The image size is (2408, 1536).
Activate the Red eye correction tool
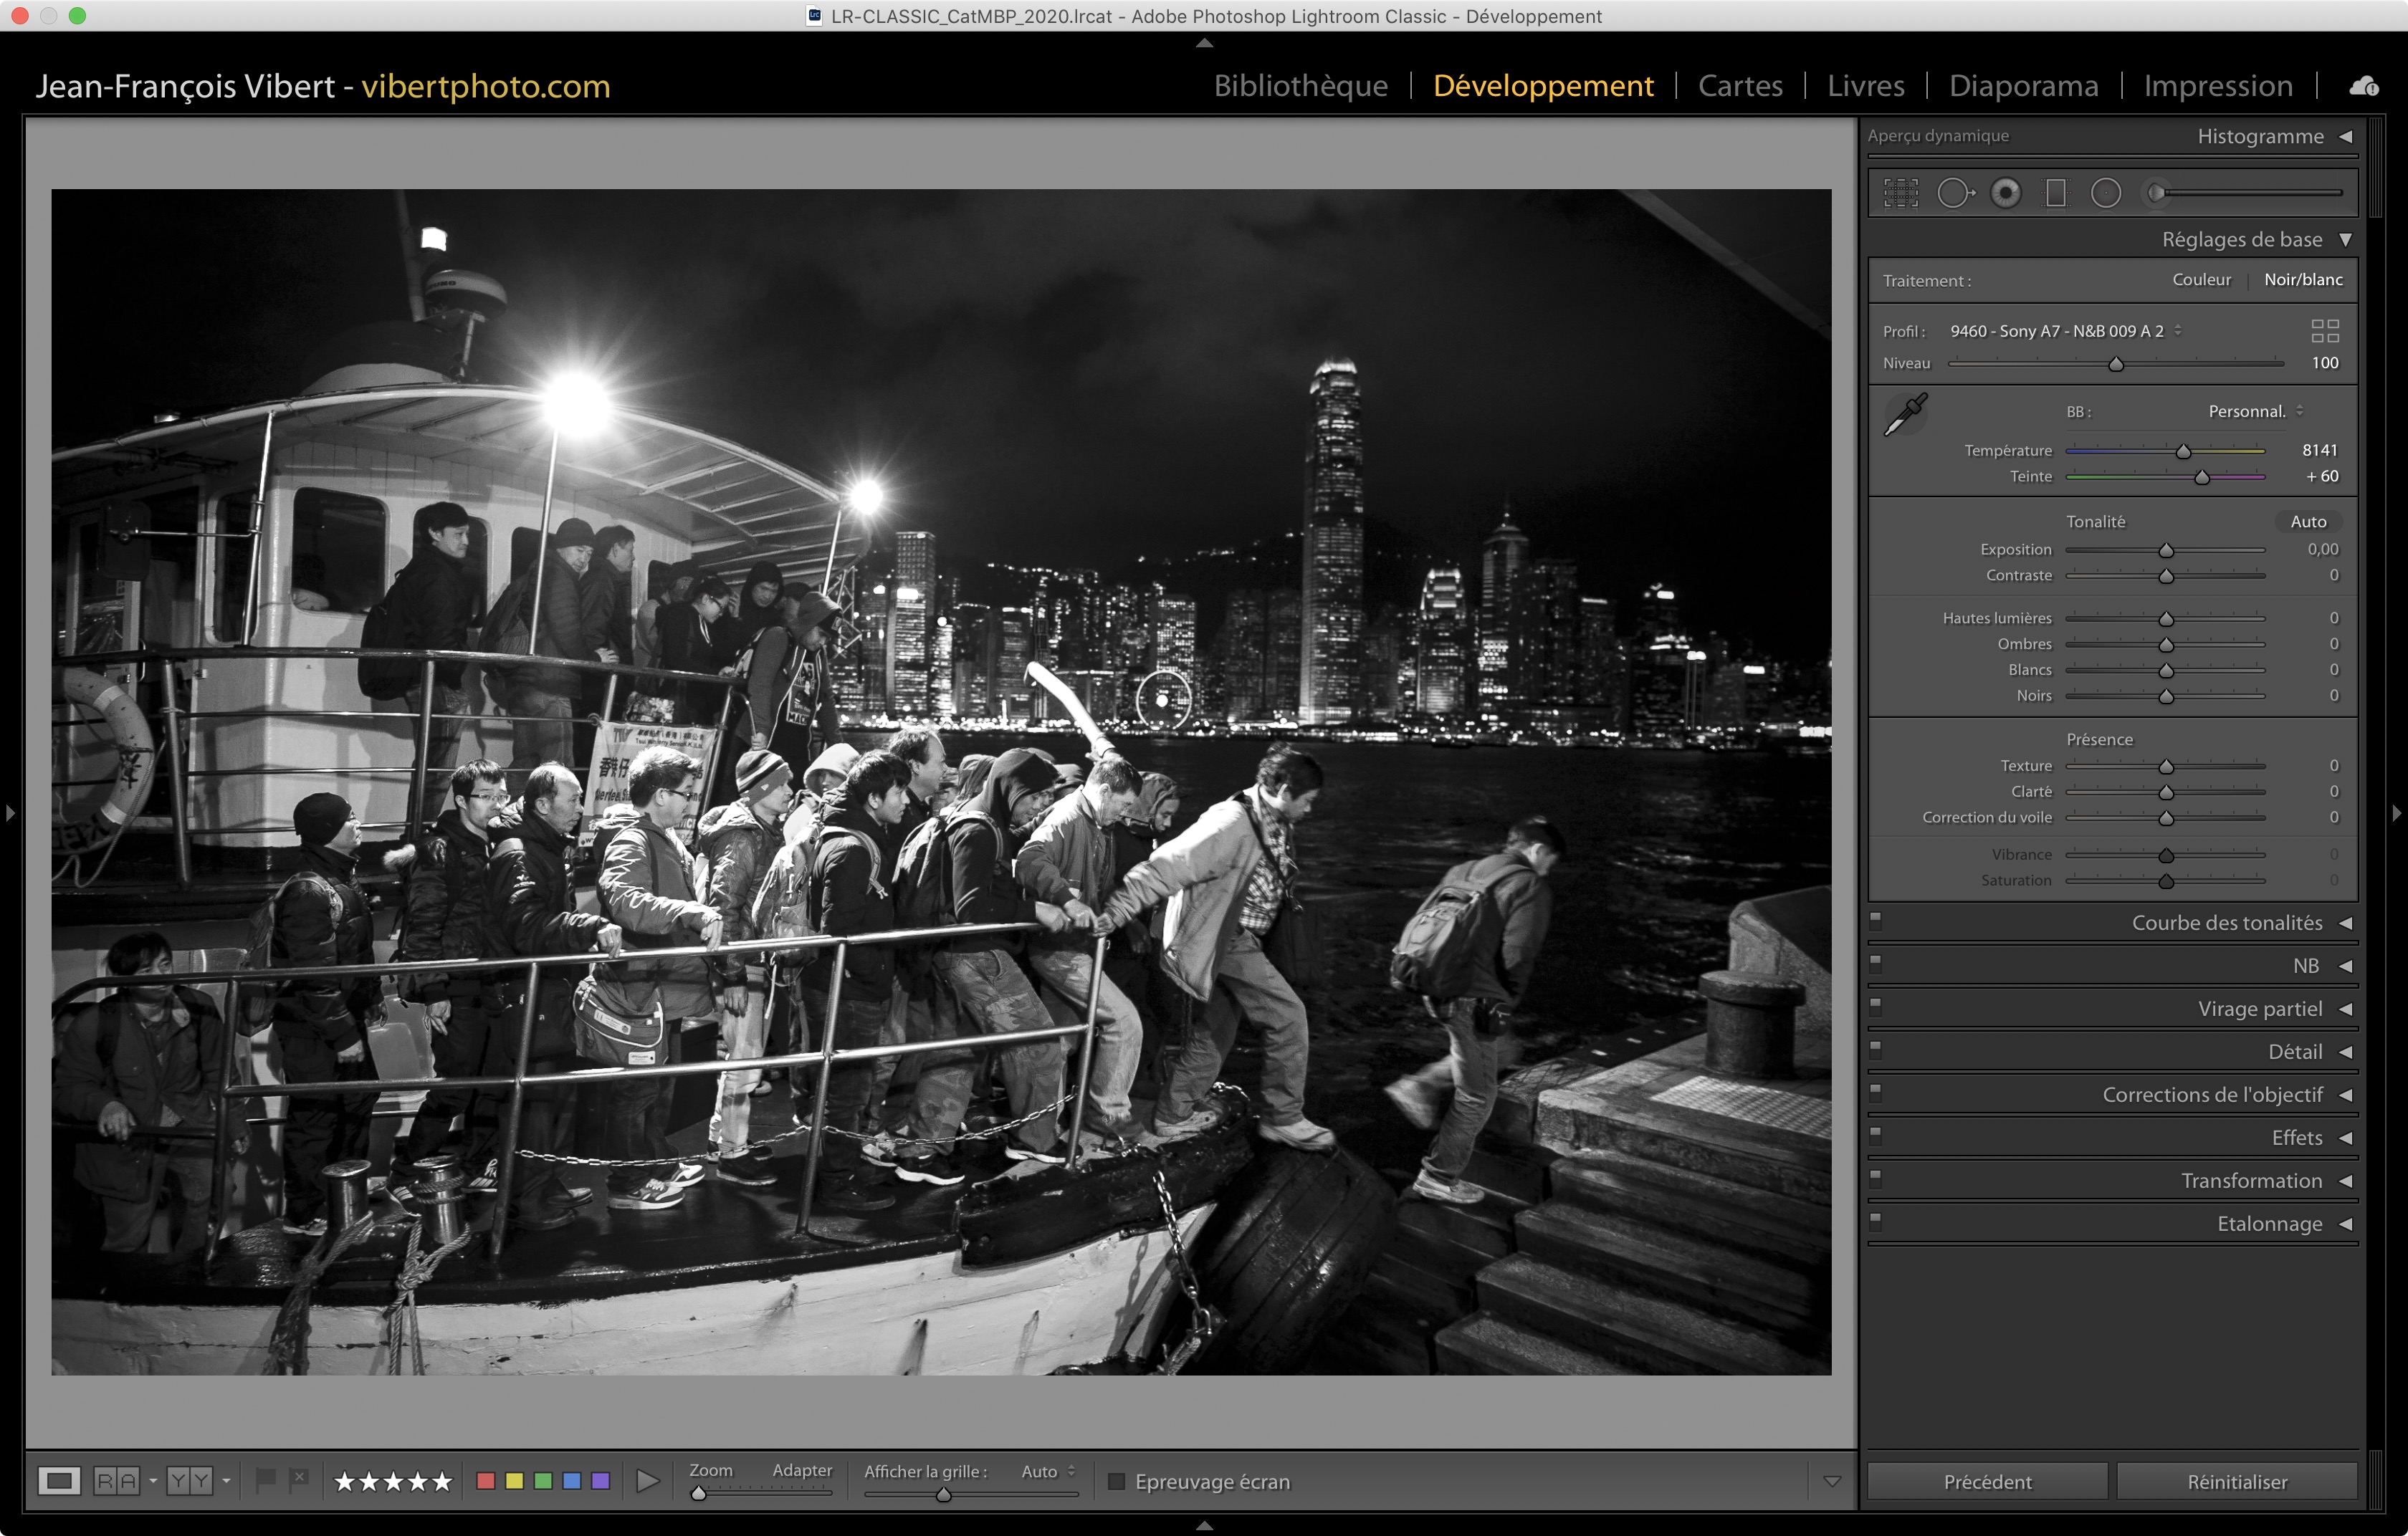pos(2005,193)
